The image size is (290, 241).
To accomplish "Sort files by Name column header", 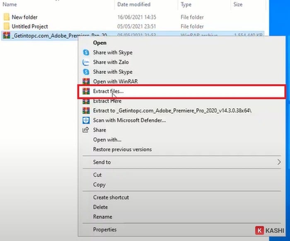I will point(10,4).
